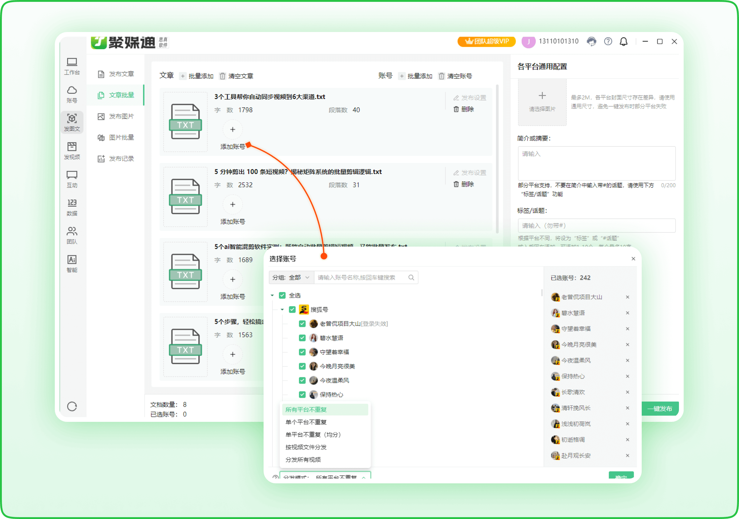Uncheck the 全选 select-all checkbox
Viewport: 739px width, 519px height.
[x=282, y=295]
